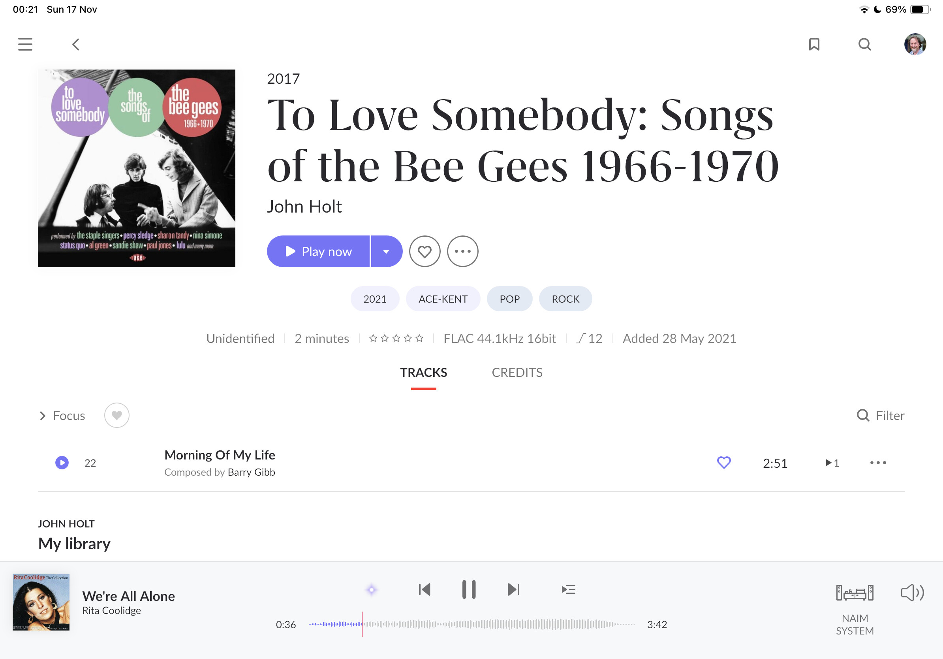Open the album's three-dot more options
This screenshot has width=943, height=659.
click(462, 251)
